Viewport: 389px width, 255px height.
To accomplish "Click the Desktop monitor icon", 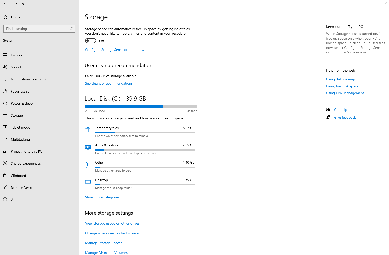I will pyautogui.click(x=88, y=182).
